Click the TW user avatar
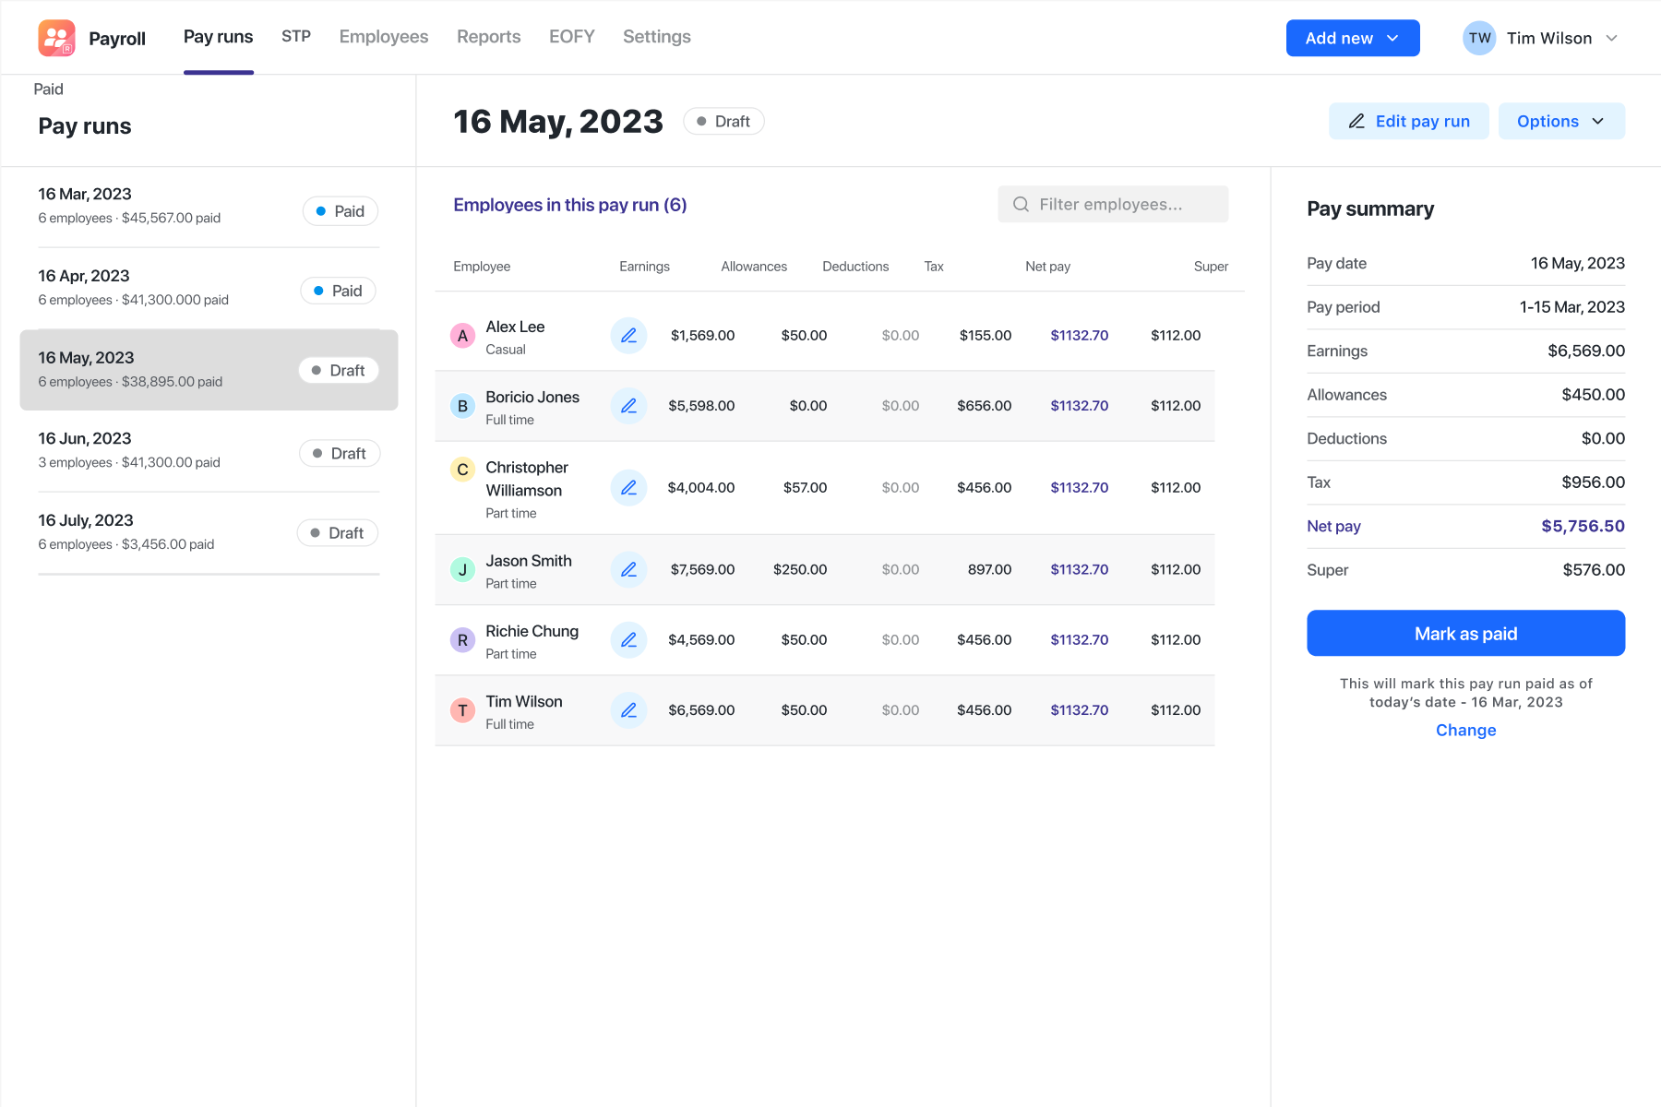 1479,38
